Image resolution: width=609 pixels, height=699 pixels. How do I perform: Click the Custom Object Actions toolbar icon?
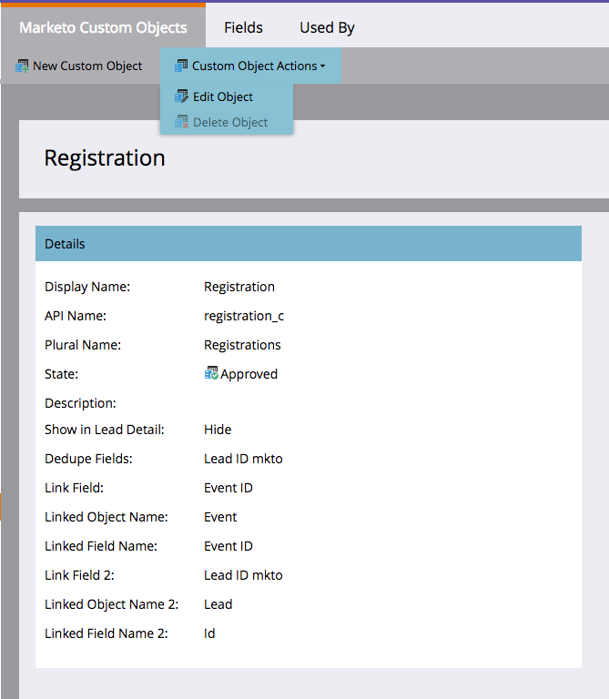(181, 66)
